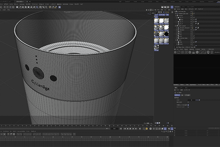Go to the start of the animation
The height and width of the screenshot is (147, 220).
[121, 129]
